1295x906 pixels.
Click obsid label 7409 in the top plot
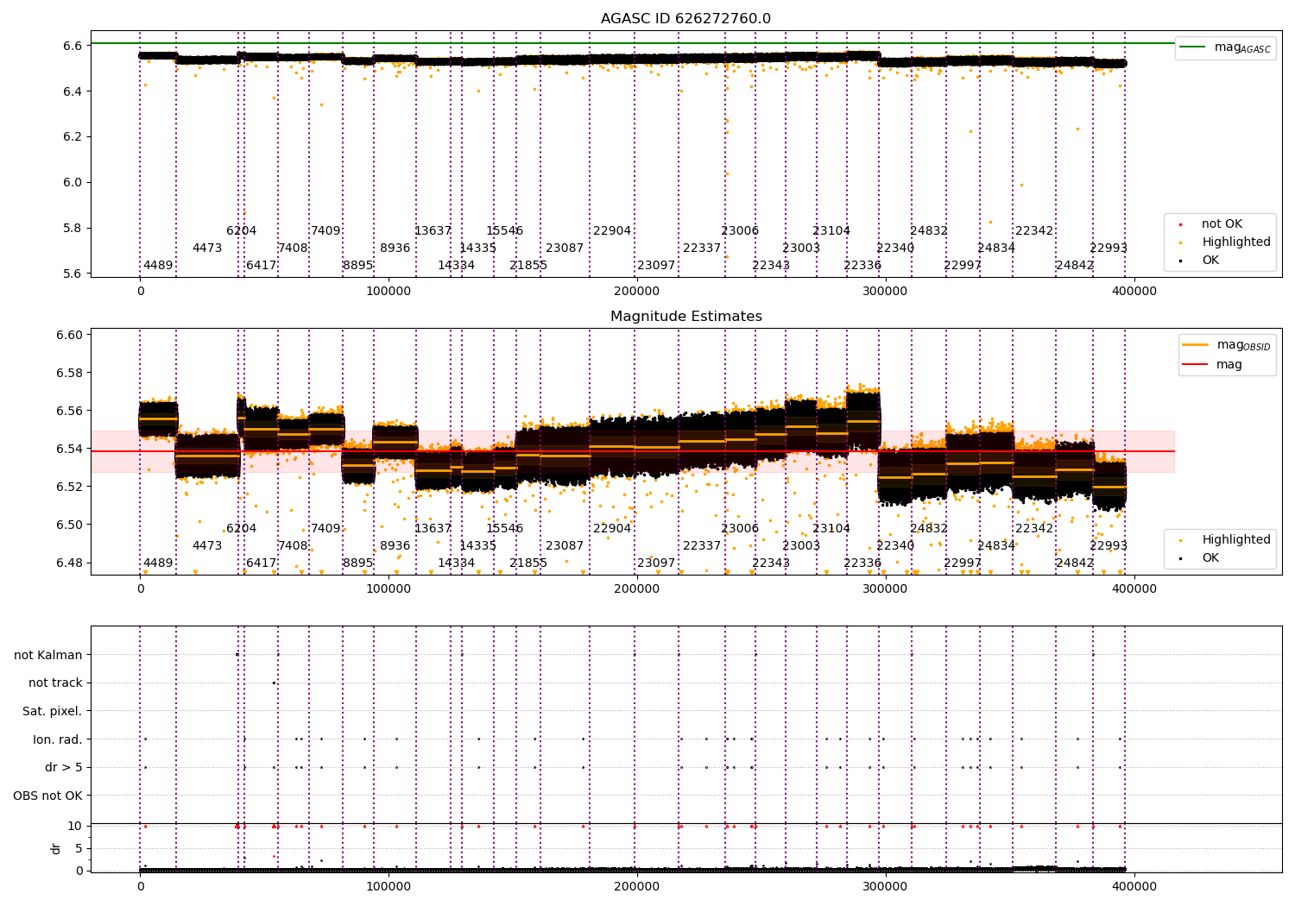click(x=325, y=231)
